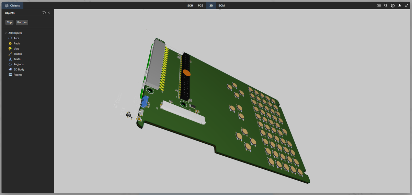
Task: Click the 3D Body object entry
Action: tap(19, 69)
